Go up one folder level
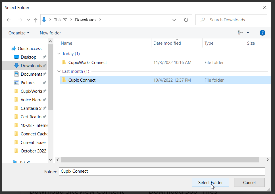This screenshot has height=194, width=275. [36, 20]
